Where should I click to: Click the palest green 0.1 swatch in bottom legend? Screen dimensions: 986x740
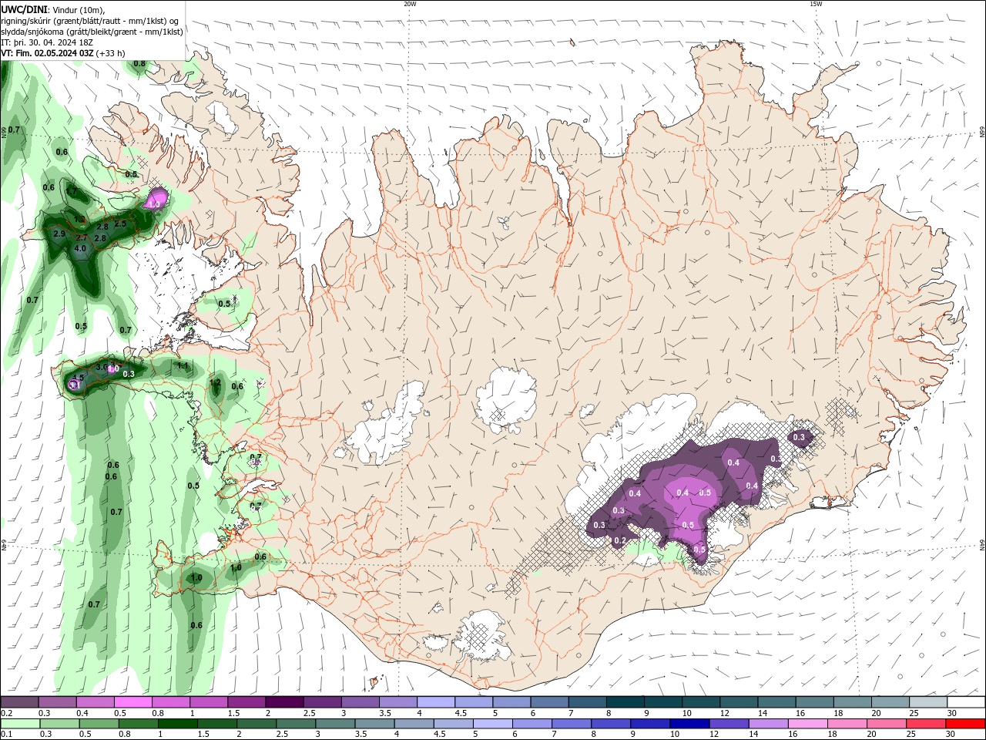(x=20, y=724)
